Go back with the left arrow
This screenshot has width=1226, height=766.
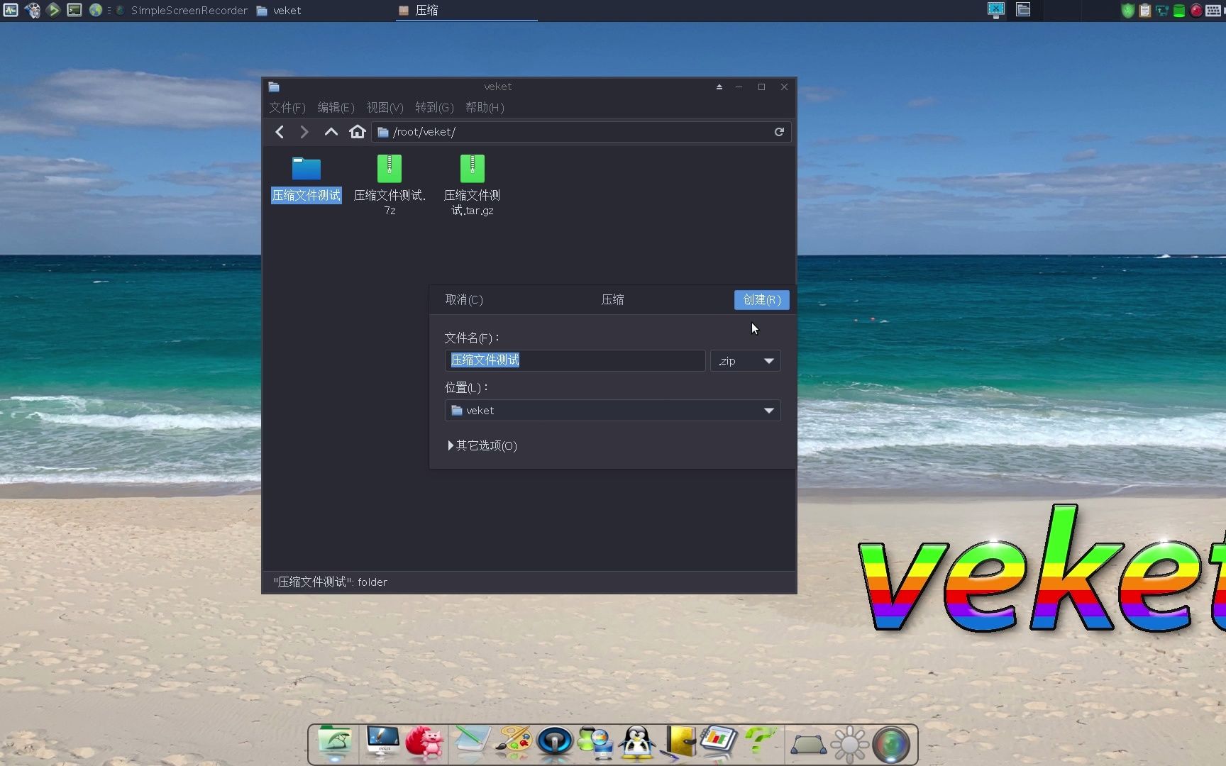[280, 132]
